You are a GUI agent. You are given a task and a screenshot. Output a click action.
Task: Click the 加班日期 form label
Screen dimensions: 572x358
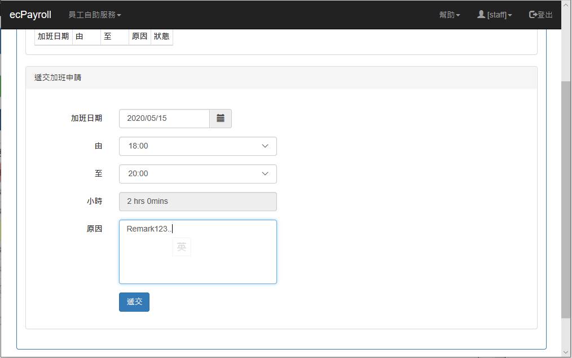pyautogui.click(x=86, y=119)
